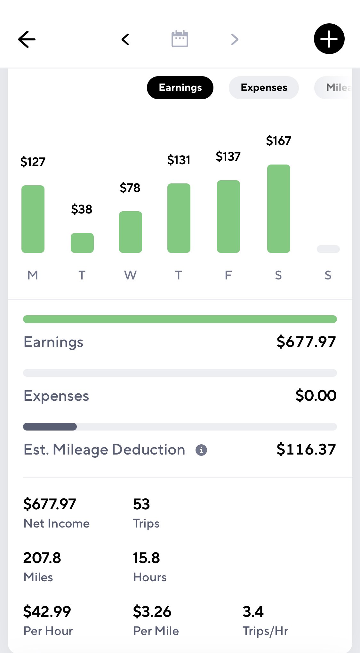
Task: Select the Earnings chart tab
Action: pyautogui.click(x=180, y=87)
